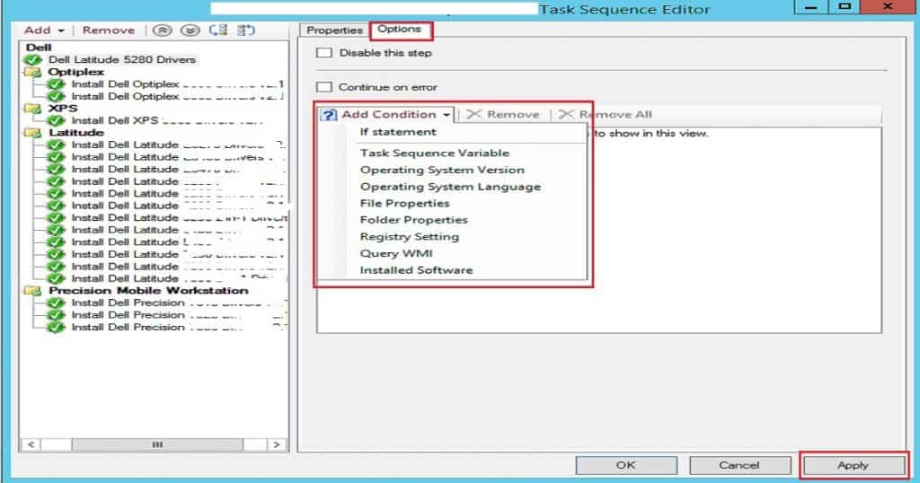Click Remove All in the conditions toolbar
The width and height of the screenshot is (920, 483).
tap(606, 114)
